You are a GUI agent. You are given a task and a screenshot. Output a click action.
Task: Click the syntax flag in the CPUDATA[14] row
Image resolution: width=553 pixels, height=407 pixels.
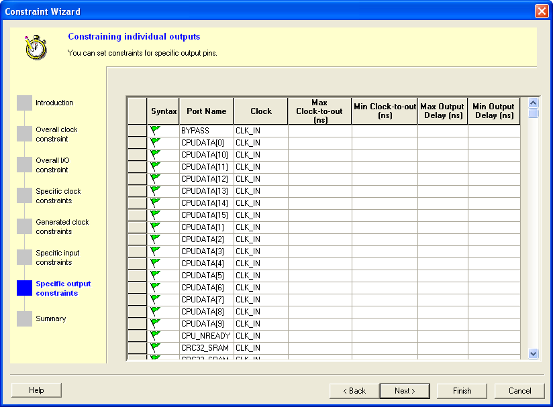[155, 202]
